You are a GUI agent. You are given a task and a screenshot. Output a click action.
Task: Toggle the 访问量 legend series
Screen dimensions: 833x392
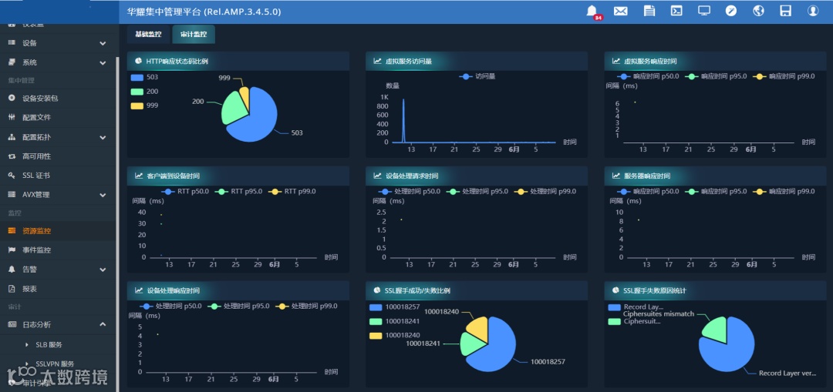[x=477, y=76]
